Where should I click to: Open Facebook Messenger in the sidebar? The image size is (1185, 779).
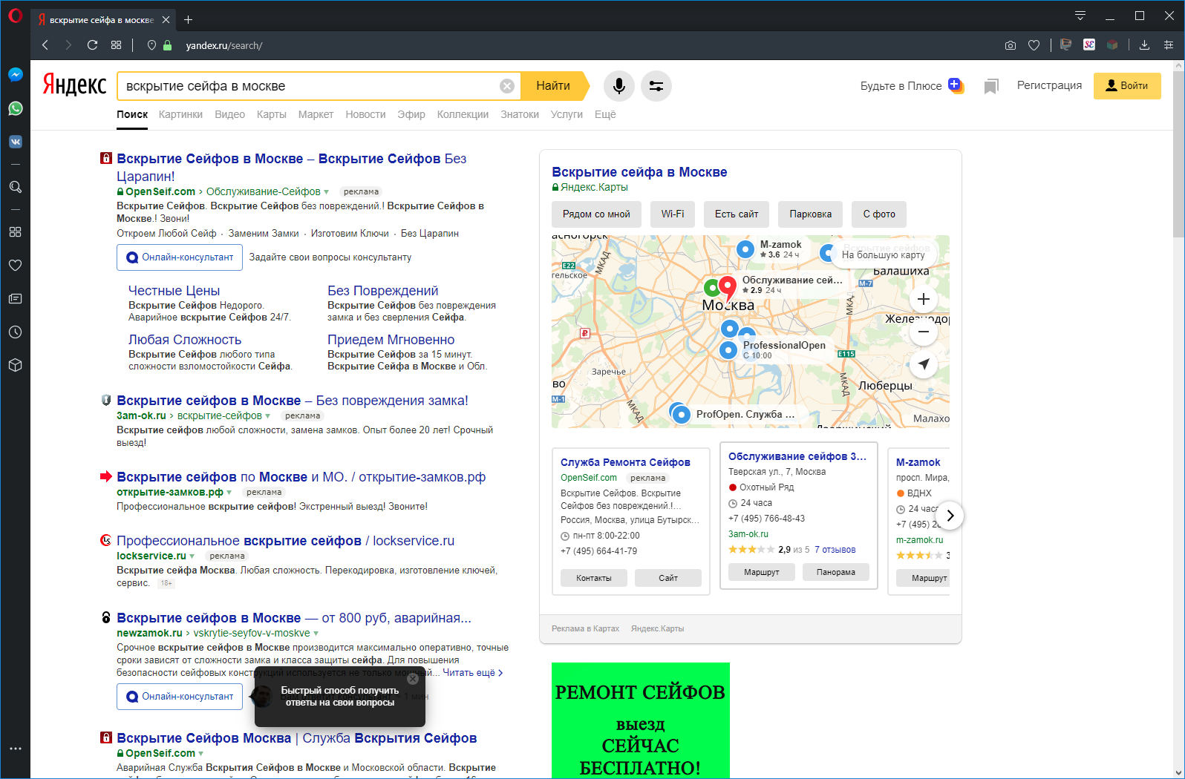[x=15, y=75]
